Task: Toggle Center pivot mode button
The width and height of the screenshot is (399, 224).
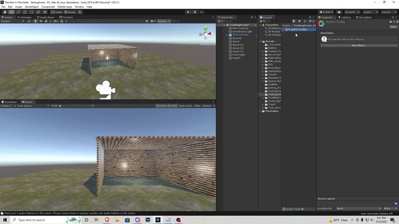Action: click(x=57, y=12)
